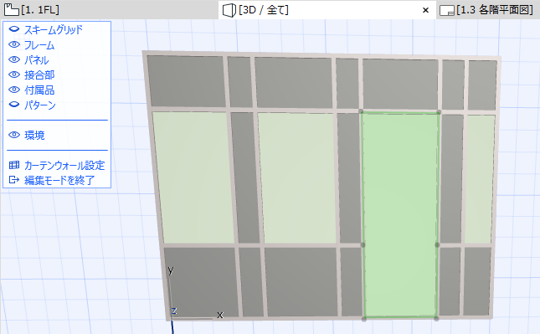
Task: Select the パターン label
Action: click(x=40, y=105)
